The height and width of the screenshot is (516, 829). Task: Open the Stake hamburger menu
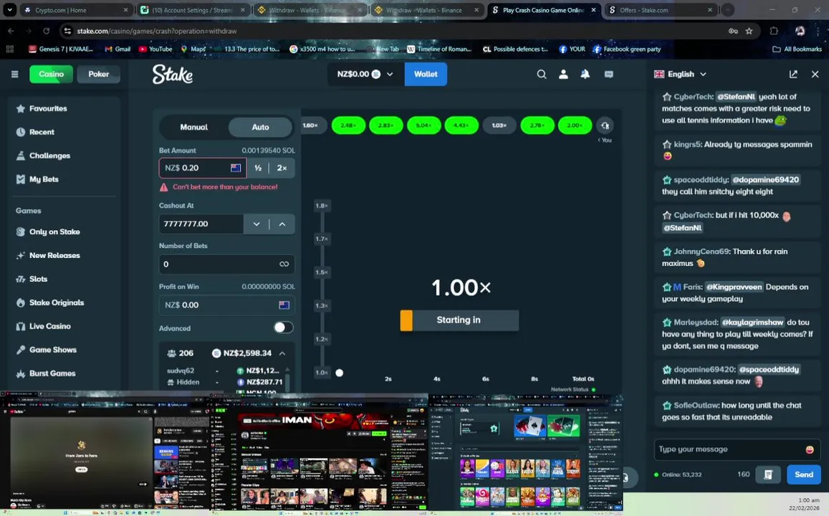point(15,74)
